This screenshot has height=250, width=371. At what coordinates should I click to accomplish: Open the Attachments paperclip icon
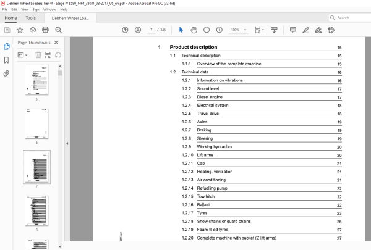[x=6, y=73]
